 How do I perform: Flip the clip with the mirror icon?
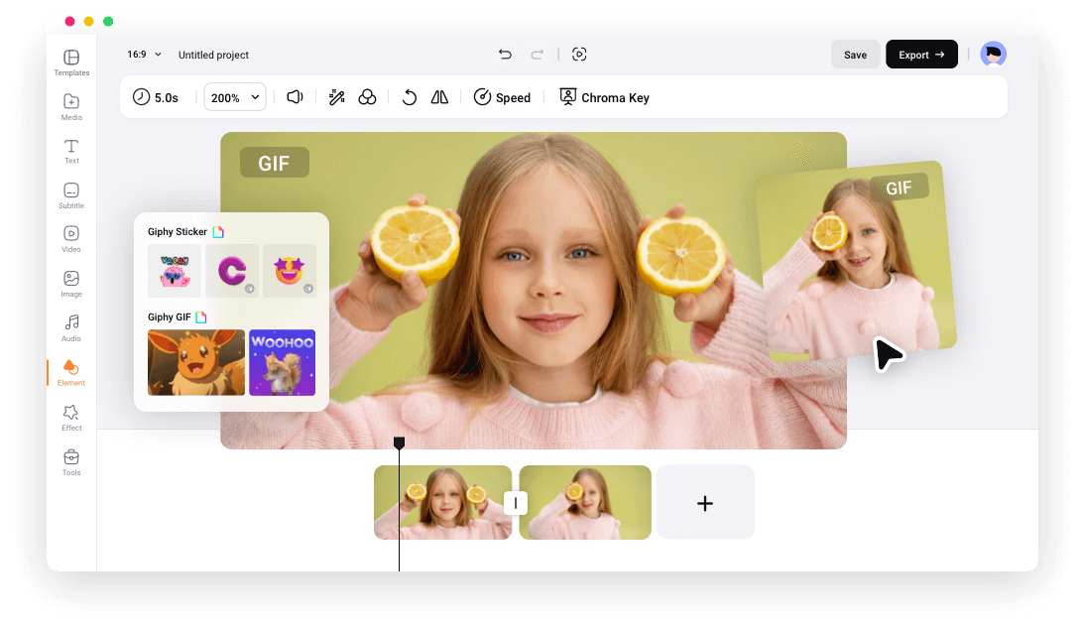click(440, 97)
